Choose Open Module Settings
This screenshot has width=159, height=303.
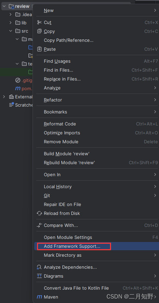click(x=96, y=237)
